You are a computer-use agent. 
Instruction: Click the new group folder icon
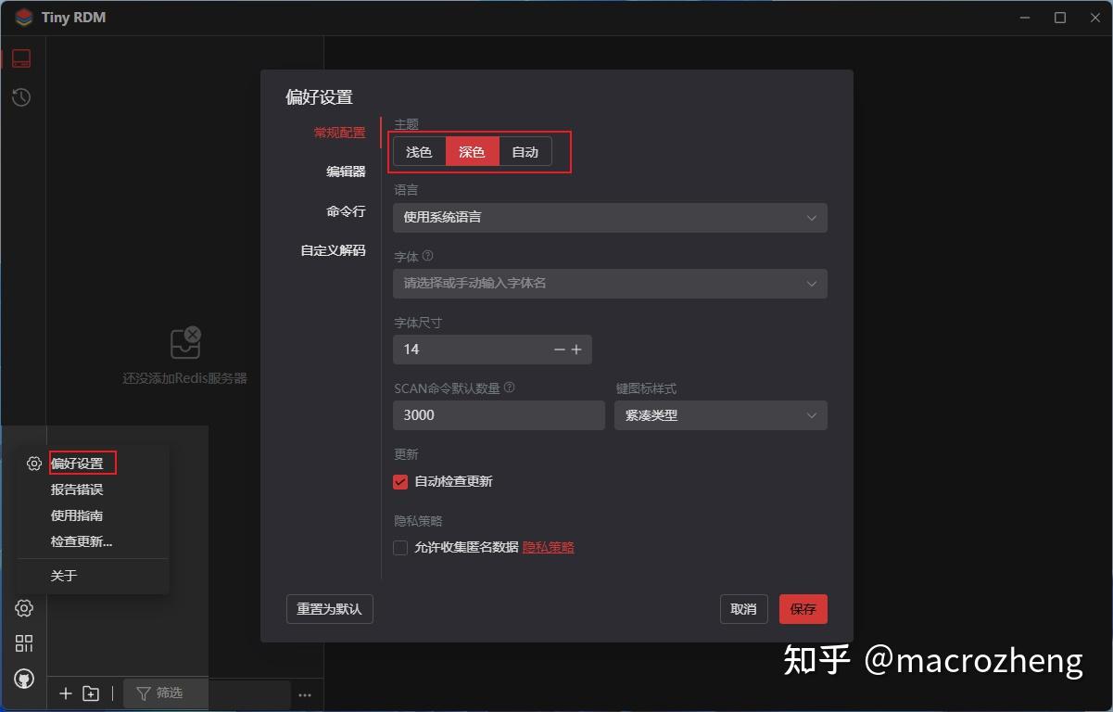click(91, 693)
